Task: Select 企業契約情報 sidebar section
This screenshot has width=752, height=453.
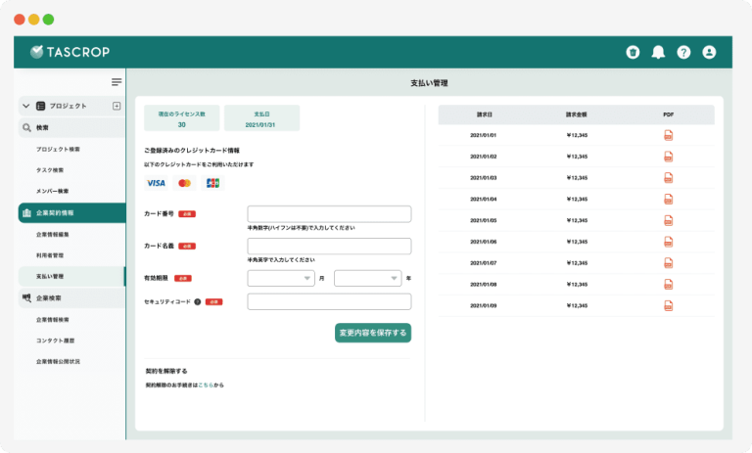Action: click(71, 213)
